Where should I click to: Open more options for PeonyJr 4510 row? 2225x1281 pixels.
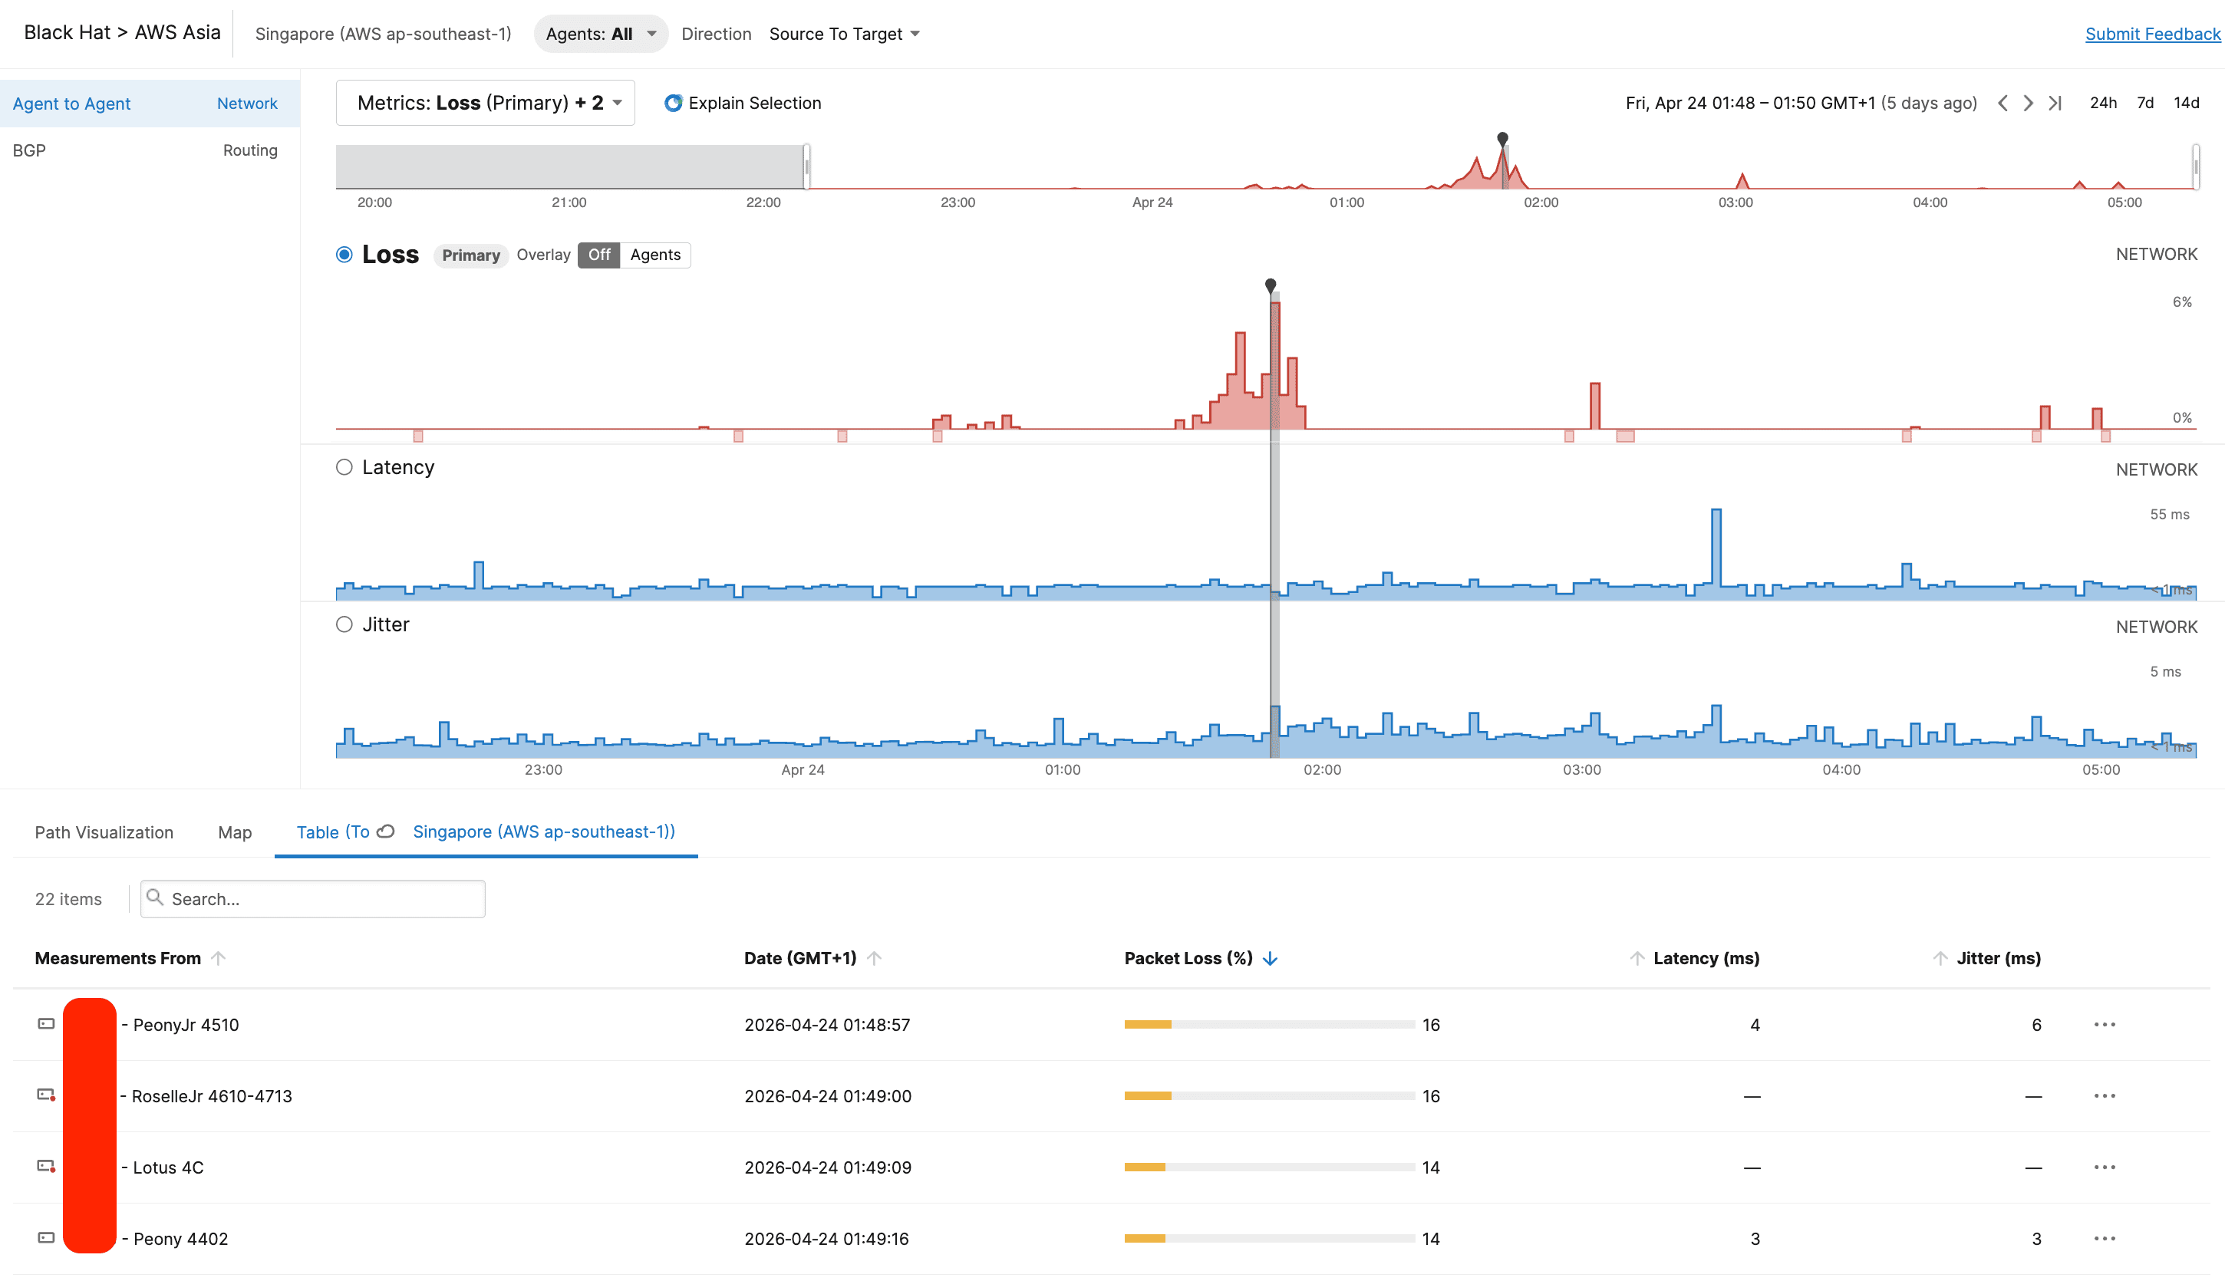pyautogui.click(x=2105, y=1025)
